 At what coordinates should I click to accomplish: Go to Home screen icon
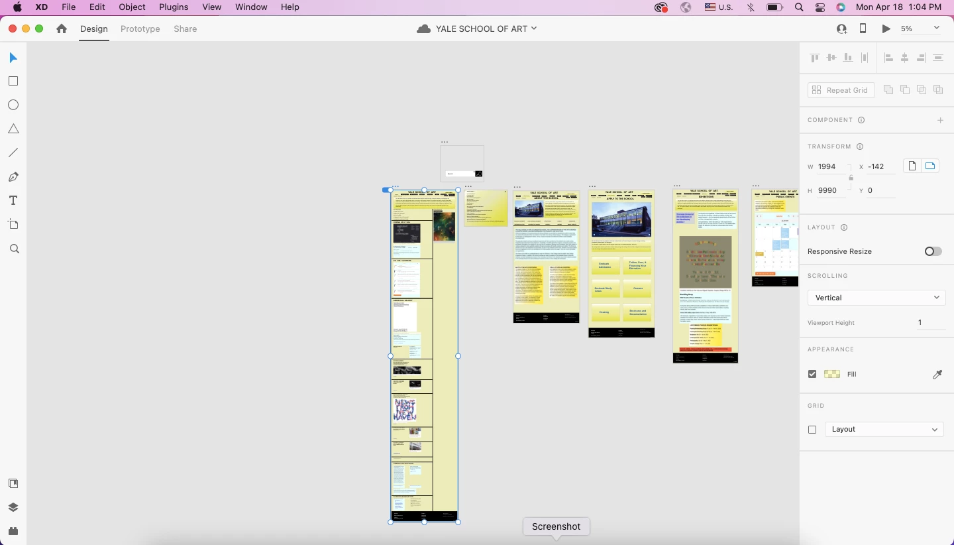click(62, 29)
